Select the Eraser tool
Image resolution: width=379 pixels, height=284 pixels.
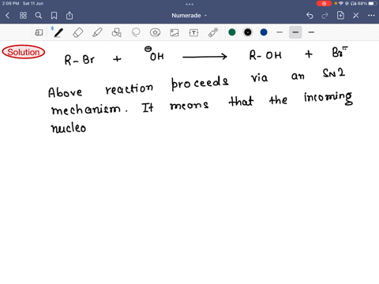click(x=78, y=32)
